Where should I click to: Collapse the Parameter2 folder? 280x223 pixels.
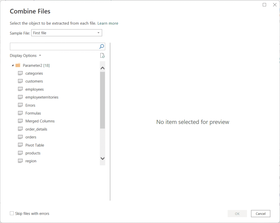point(13,65)
